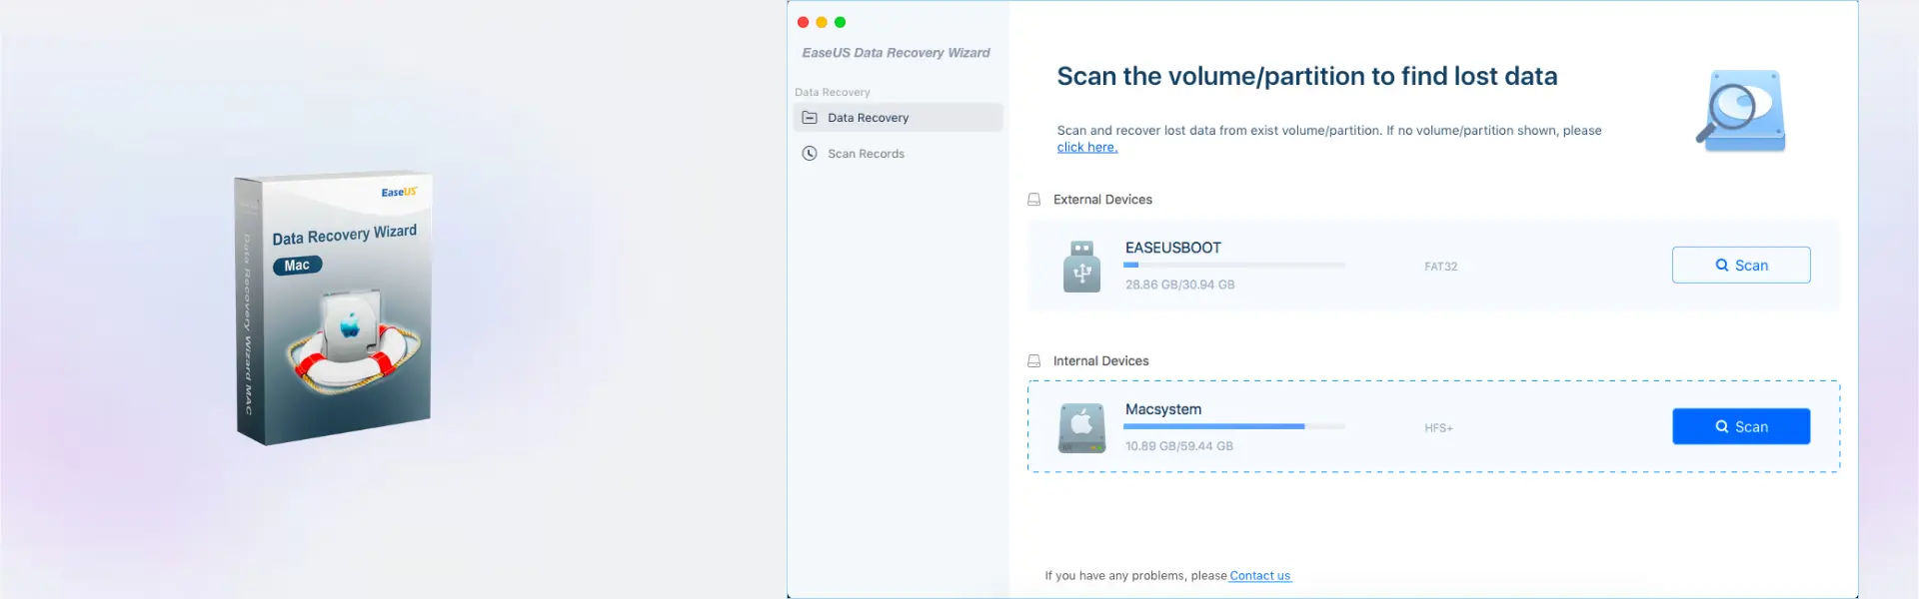The height and width of the screenshot is (599, 1919).
Task: Click the External Devices heading
Action: point(1103,200)
